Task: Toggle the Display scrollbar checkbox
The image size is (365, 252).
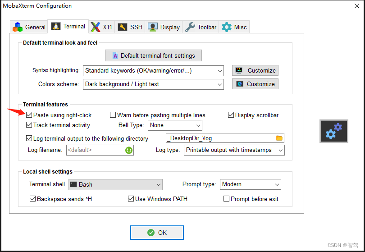Action: (231, 115)
